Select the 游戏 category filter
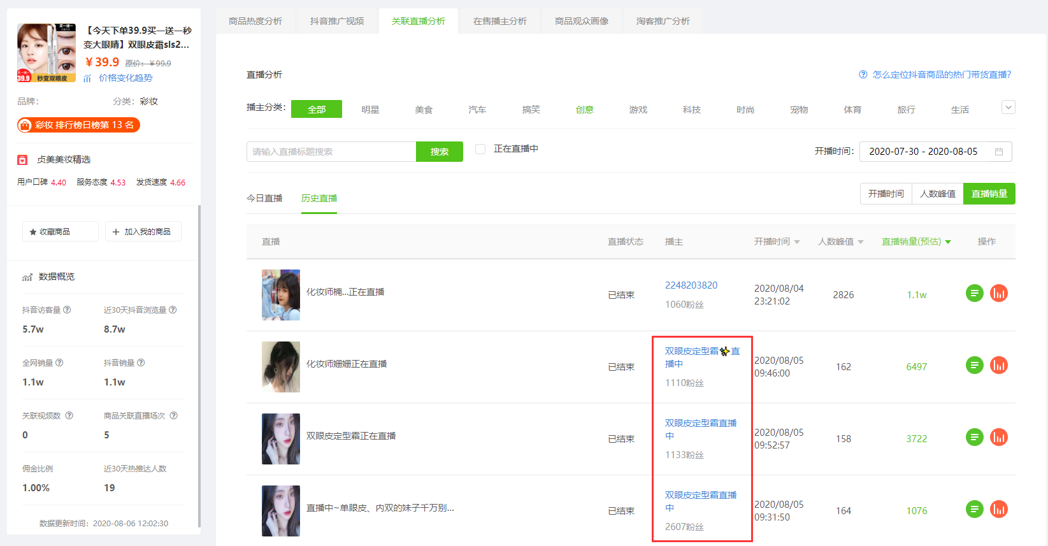Screen dimensions: 1048x546 click(x=638, y=110)
